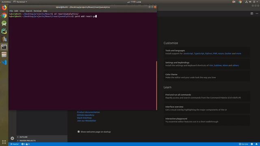This screenshot has height=146, width=260.
Task: Open the books library app in dock
Action: point(4,39)
